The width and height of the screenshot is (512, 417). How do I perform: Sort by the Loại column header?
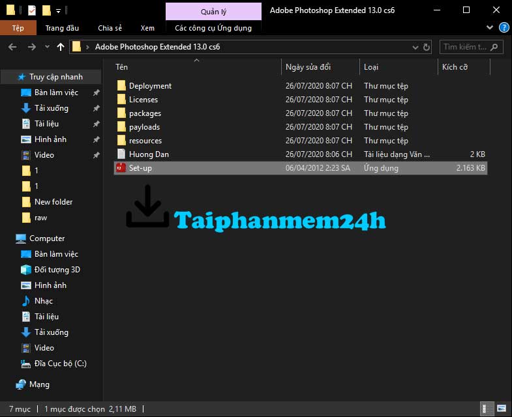(399, 67)
